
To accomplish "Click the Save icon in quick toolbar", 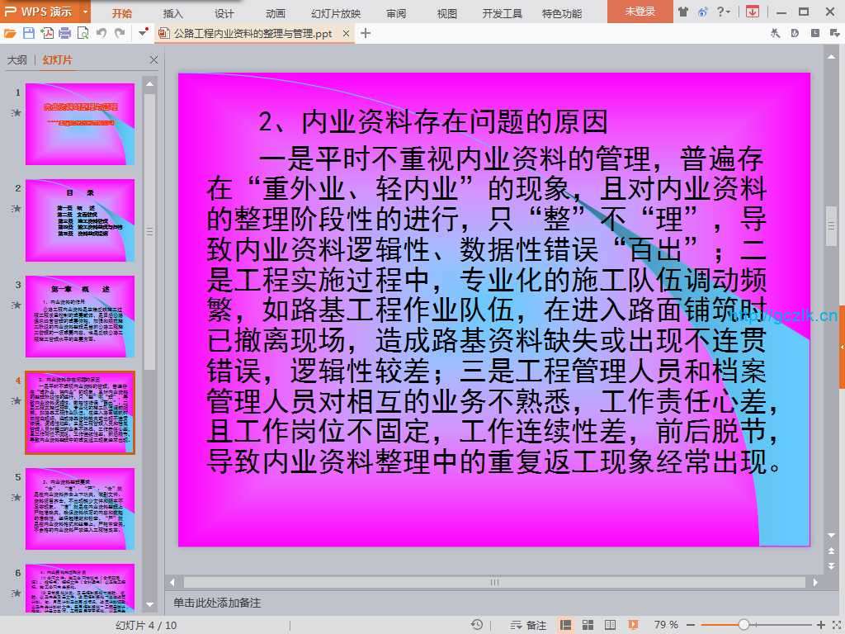I will click(29, 33).
